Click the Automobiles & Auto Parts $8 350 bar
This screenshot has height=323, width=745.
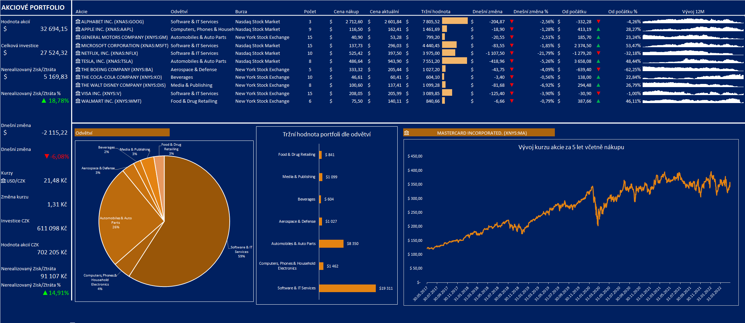click(x=331, y=244)
